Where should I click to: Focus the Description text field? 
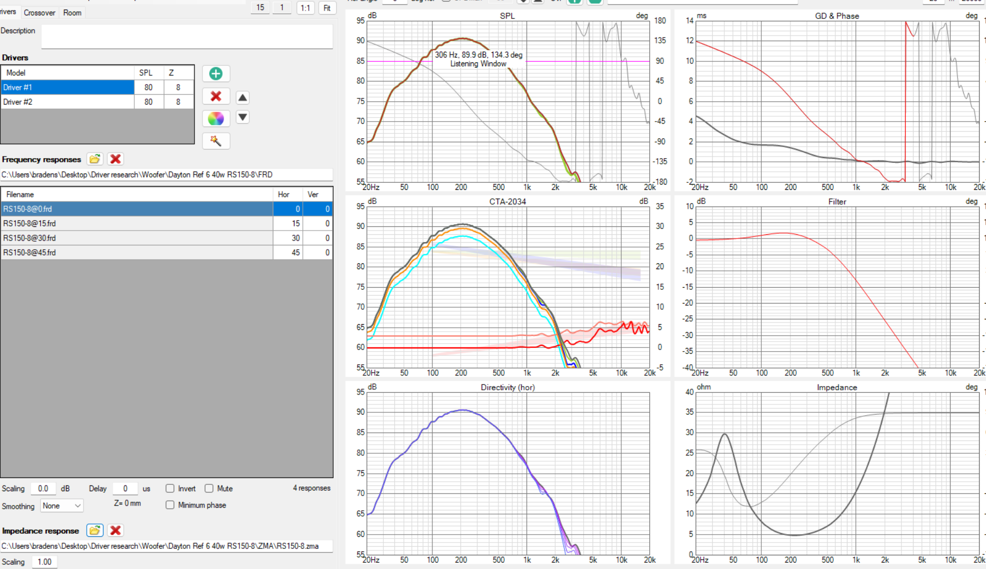coord(187,36)
